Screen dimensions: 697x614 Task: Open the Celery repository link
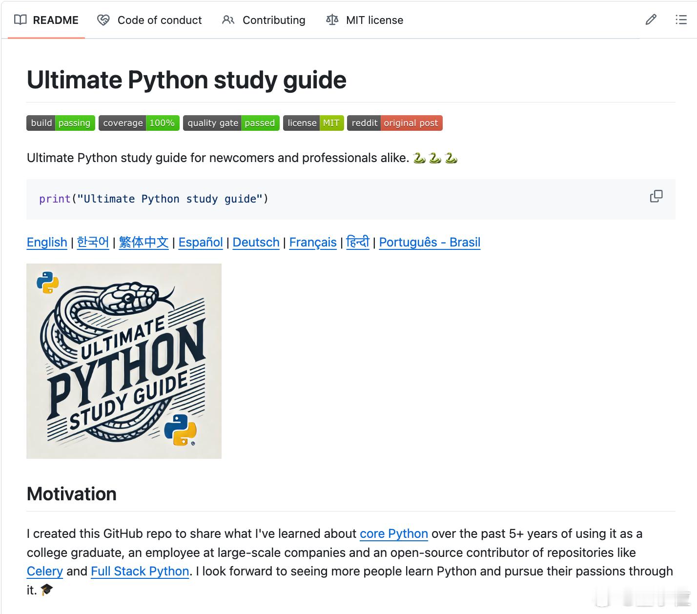(44, 571)
